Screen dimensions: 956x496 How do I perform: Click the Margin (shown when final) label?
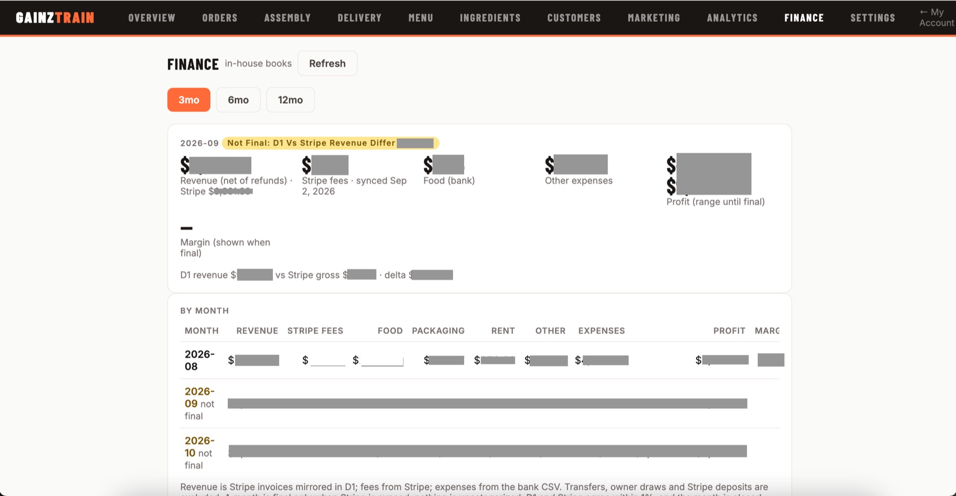pyautogui.click(x=225, y=247)
